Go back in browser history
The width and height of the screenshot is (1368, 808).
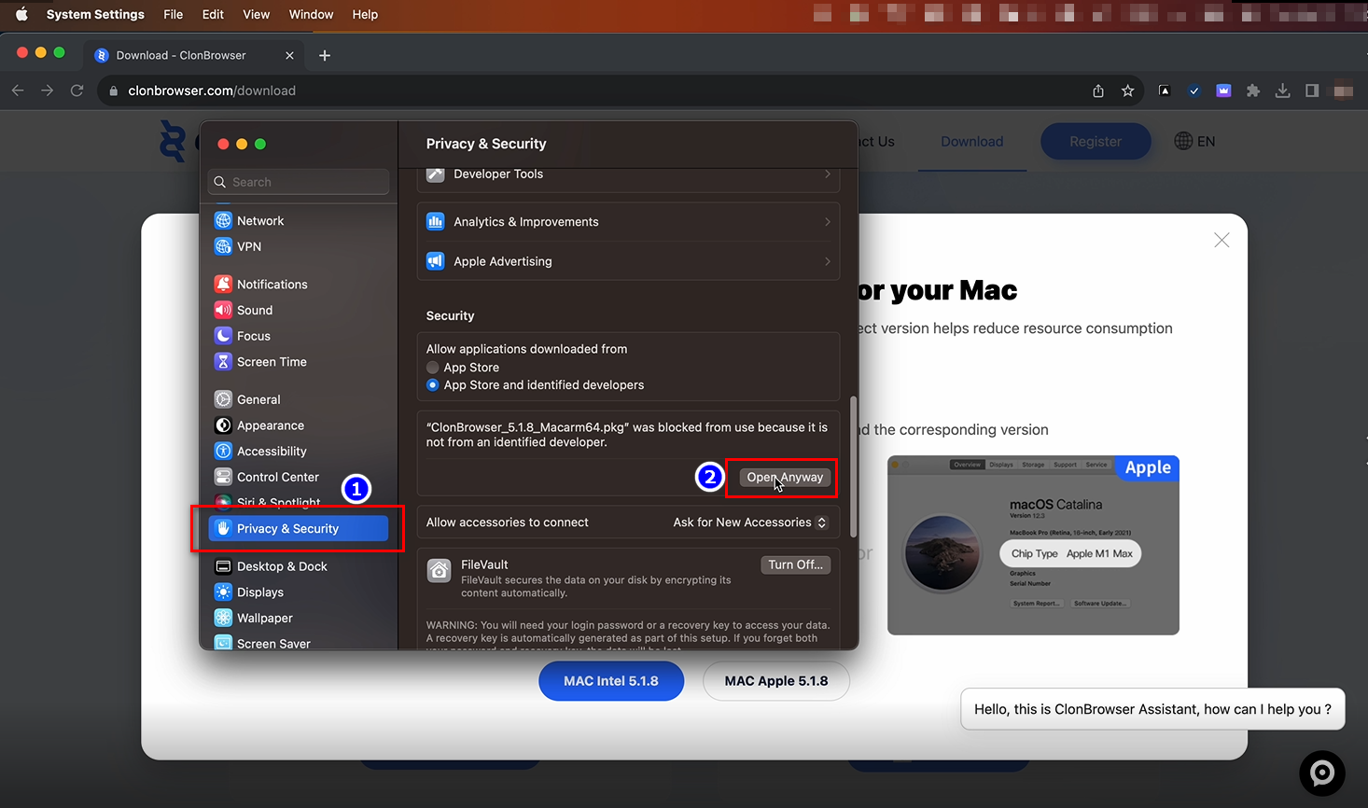point(18,91)
